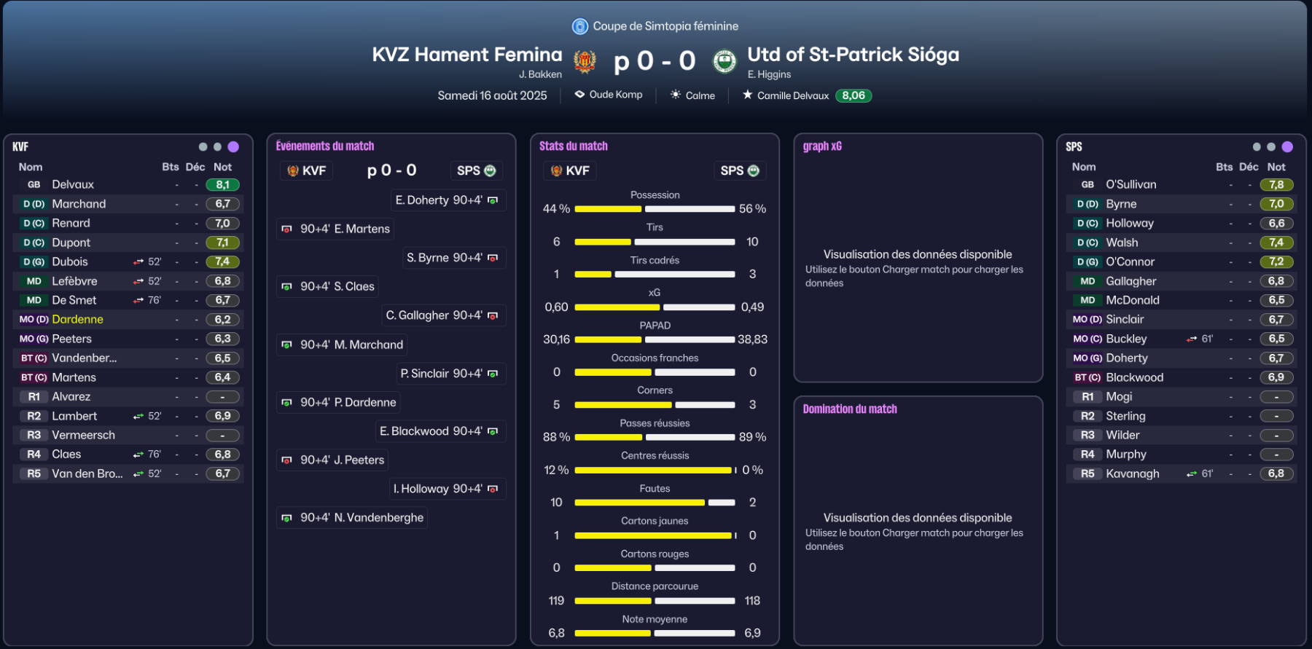
Task: Open player Dardenne in the KVF list
Action: pos(77,319)
